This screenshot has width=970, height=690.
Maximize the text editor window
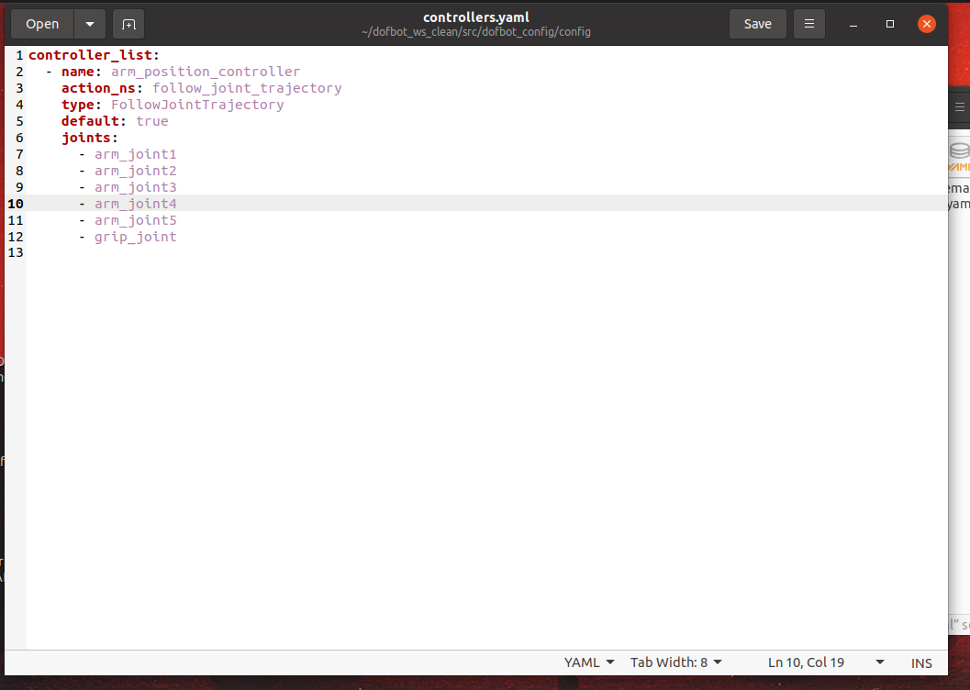[x=889, y=24]
